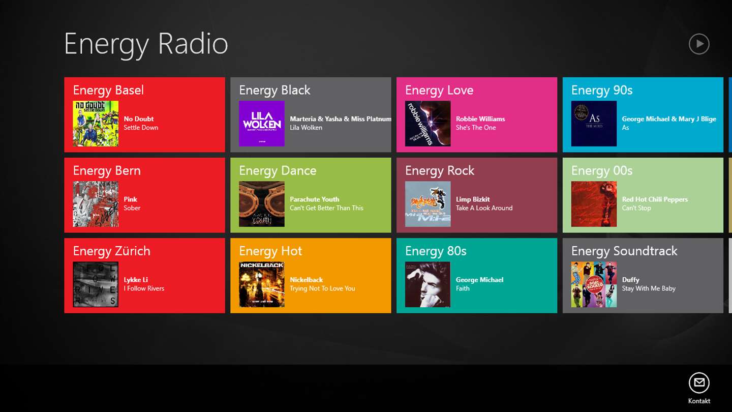The image size is (732, 412).
Task: Select the Limp Bizkit album cover
Action: pos(428,204)
